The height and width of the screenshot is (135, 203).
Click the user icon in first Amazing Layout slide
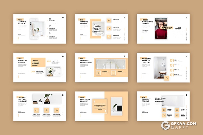tap(50, 33)
